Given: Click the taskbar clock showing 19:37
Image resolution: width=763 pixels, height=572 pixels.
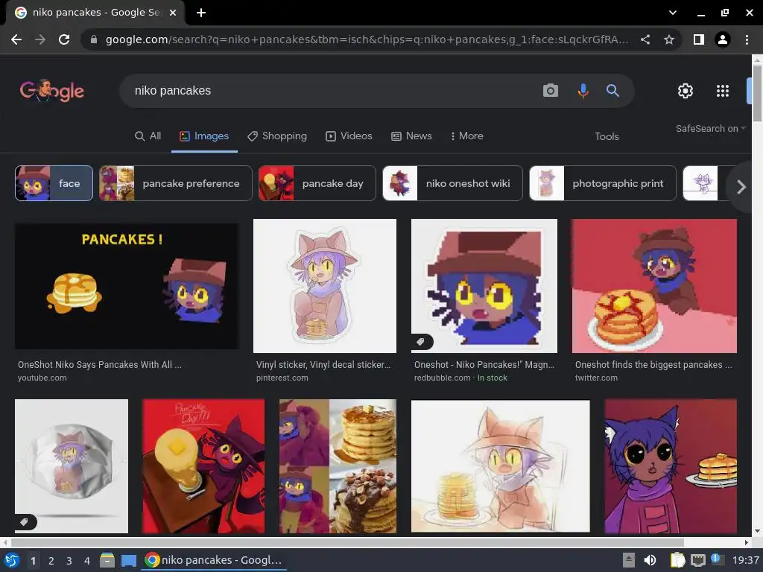Looking at the screenshot, I should pyautogui.click(x=746, y=560).
